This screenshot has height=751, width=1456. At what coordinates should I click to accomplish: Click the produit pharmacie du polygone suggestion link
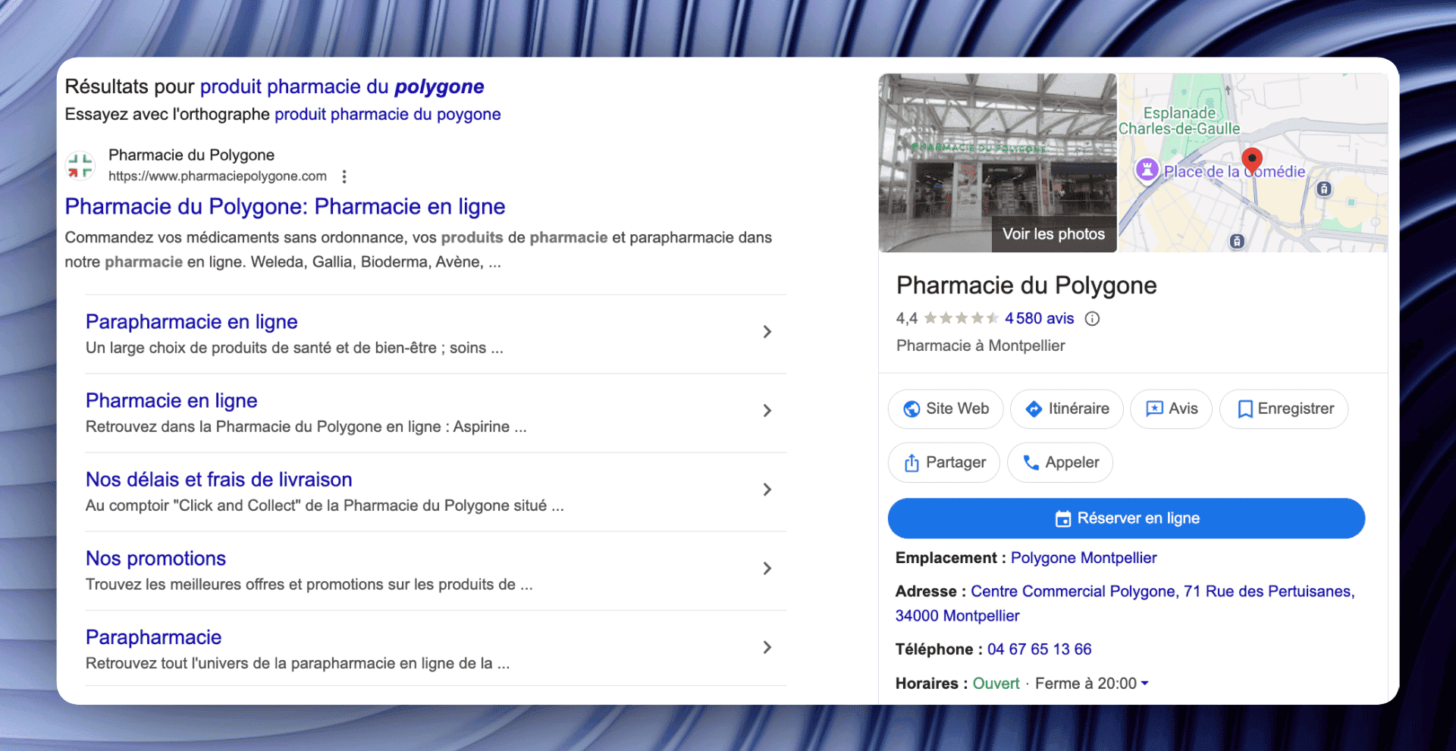pos(342,87)
